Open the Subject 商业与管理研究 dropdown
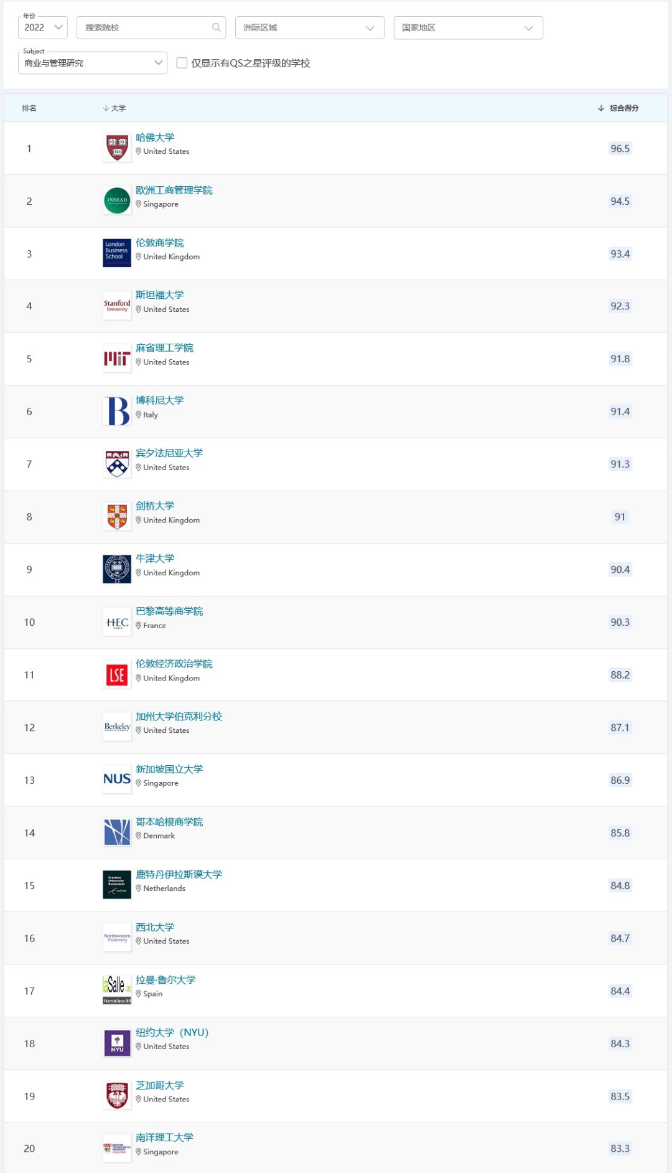 [x=93, y=63]
